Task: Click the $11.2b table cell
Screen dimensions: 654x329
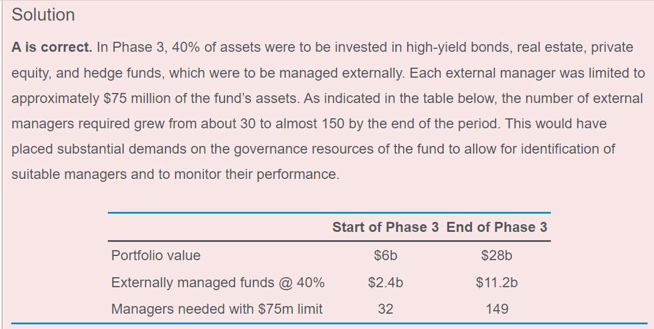Action: pos(497,283)
